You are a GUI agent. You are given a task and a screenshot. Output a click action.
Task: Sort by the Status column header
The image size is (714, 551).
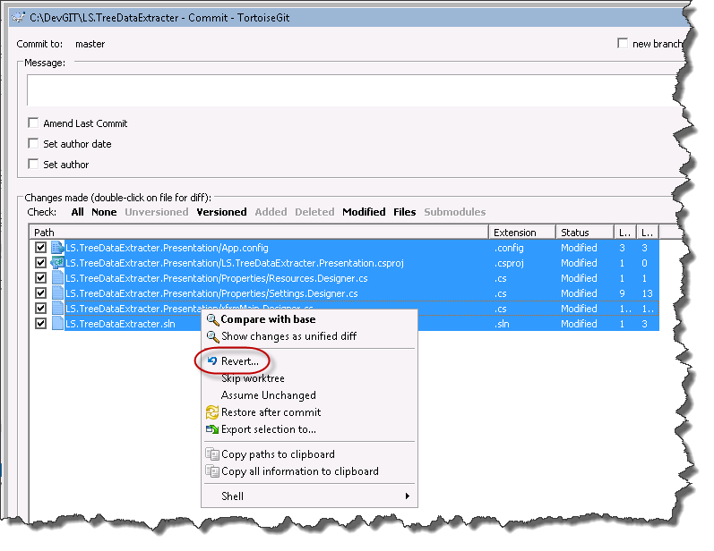pos(585,233)
